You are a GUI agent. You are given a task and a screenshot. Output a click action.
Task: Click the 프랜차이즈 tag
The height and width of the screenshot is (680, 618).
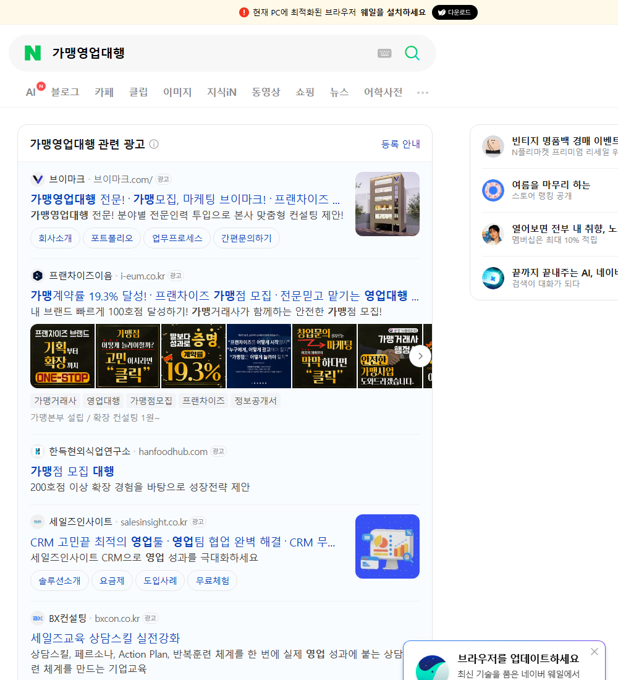203,401
